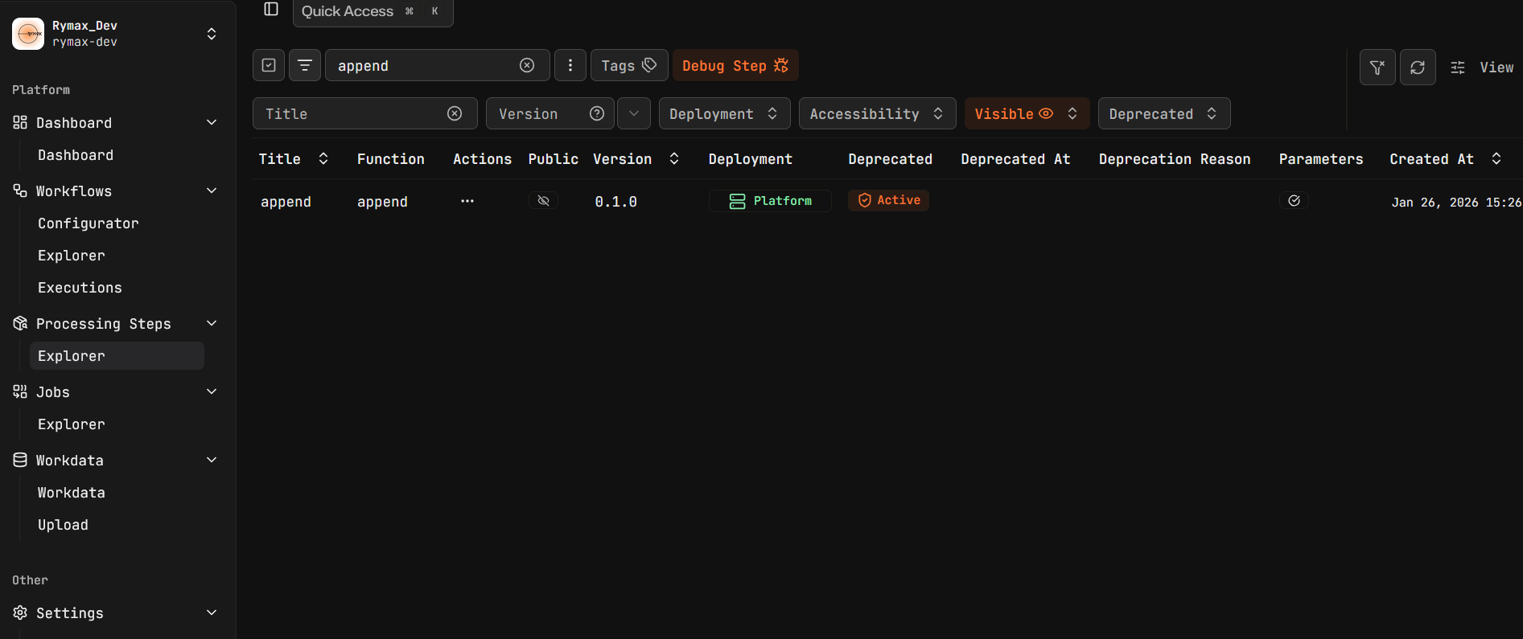Toggle the sidebar panel icon
Screen dimensions: 1523x639
[x=271, y=9]
